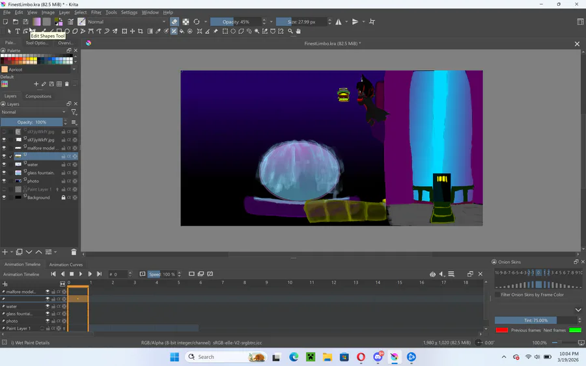
Task: Delete the selected layer with trash icon
Action: point(74,252)
